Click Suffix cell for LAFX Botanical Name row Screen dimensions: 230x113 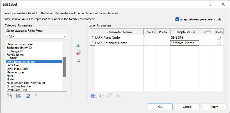206,43
